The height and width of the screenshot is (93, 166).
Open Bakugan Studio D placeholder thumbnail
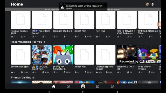[x=63, y=20]
